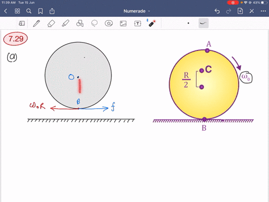Open the Numerade title dropdown
This screenshot has width=269, height=202.
click(x=137, y=11)
